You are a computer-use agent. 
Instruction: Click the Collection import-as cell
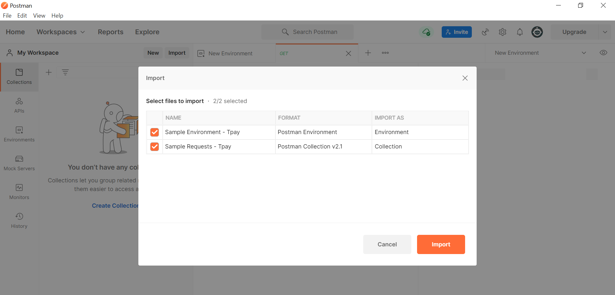click(x=420, y=147)
